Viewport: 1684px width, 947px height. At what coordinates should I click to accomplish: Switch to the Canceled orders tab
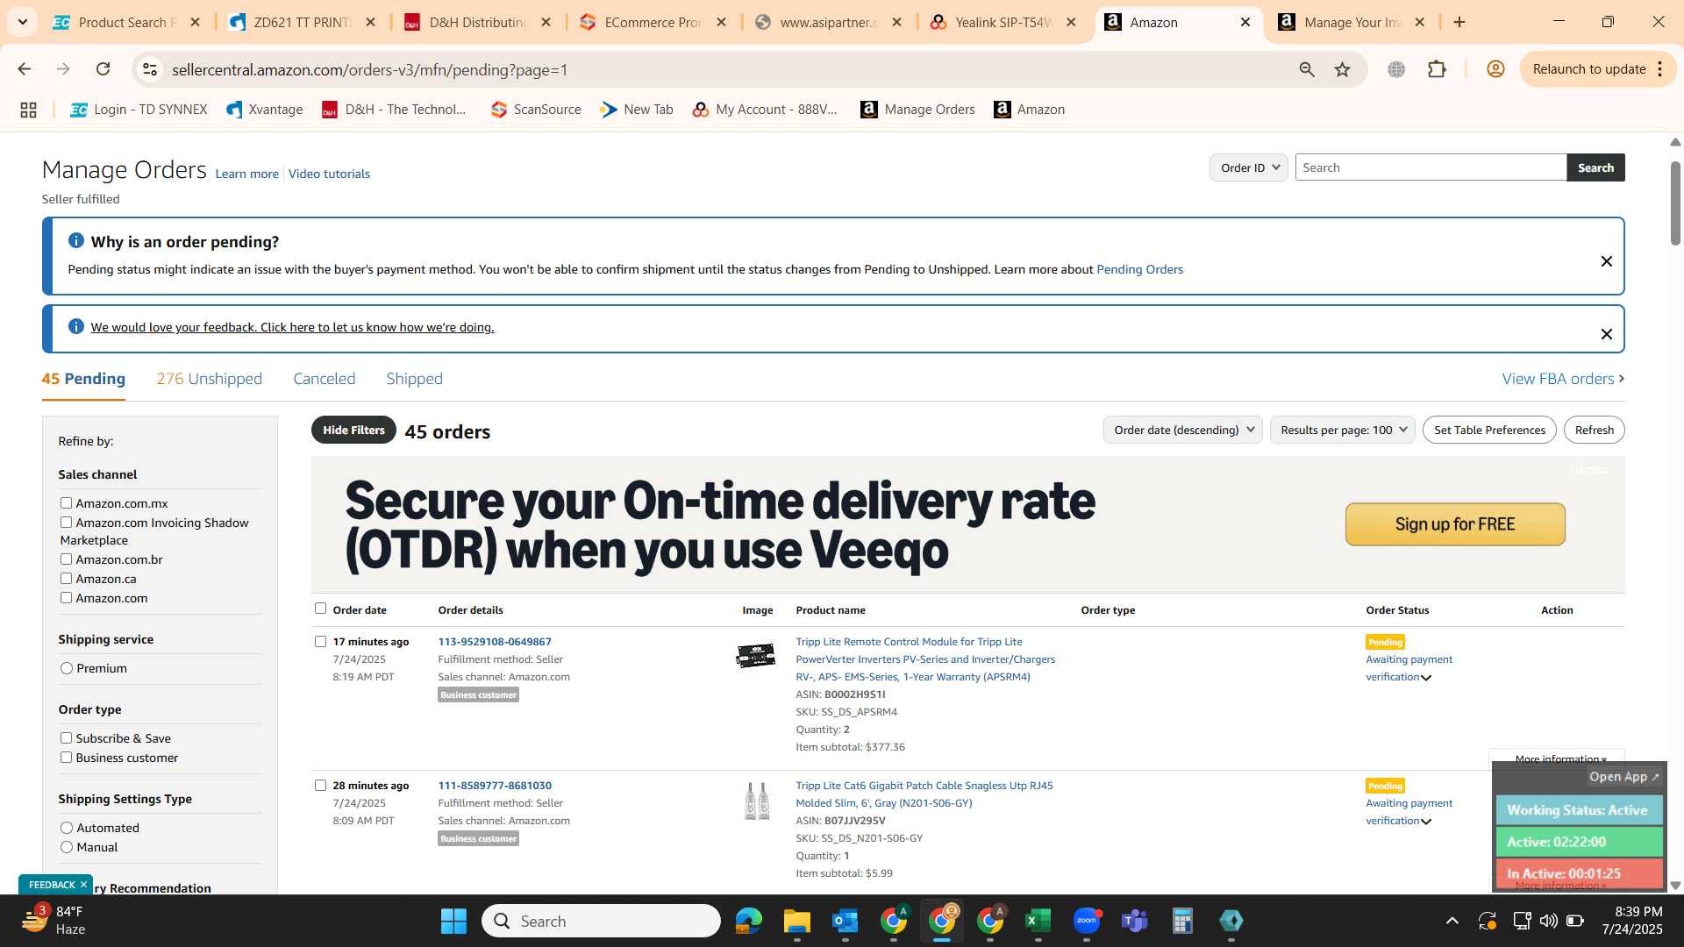pos(324,379)
